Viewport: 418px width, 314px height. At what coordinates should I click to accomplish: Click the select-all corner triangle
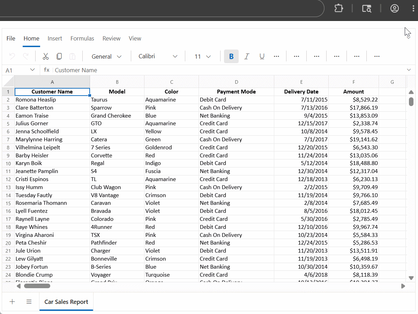click(8, 82)
